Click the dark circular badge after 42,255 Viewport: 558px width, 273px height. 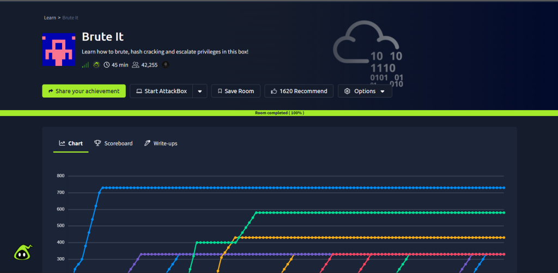coord(166,65)
